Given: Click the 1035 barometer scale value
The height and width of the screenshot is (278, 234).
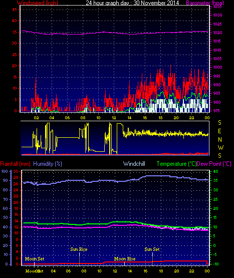Looking at the screenshot, I should click(217, 7).
